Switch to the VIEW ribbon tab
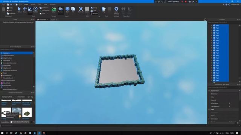Image resolution: width=241 pixels, height=135 pixels. [x=46, y=4]
